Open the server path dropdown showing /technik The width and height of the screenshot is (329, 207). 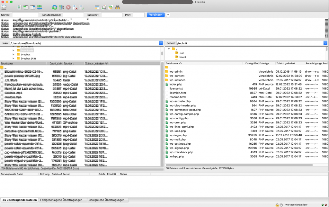pos(325,43)
